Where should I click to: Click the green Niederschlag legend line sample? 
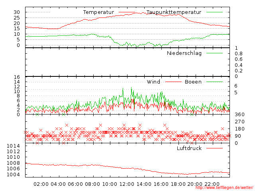[x=214, y=53]
